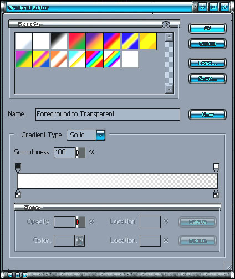This screenshot has width=235, height=279.
Task: Open the Opacity slider popup arrow
Action: click(81, 222)
